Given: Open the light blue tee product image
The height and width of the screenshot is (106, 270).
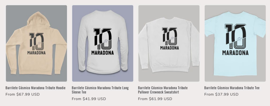Looking at the screenshot, I should [x=235, y=43].
